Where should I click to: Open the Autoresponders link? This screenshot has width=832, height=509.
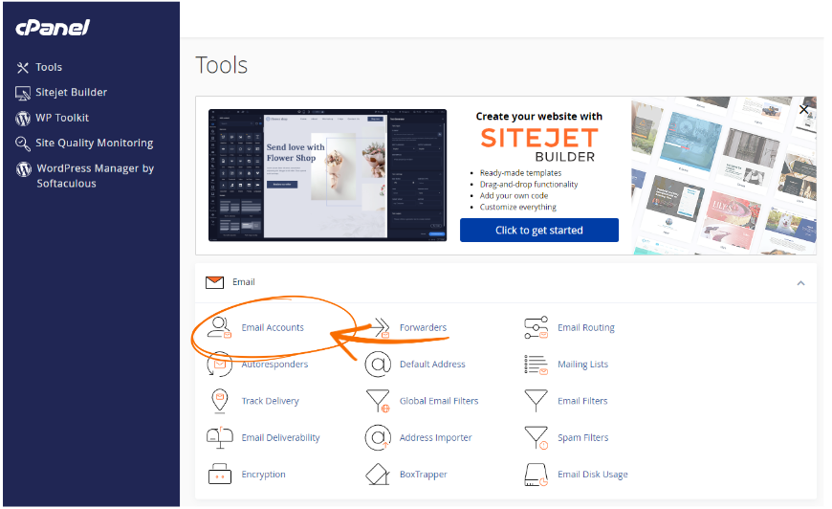point(274,365)
